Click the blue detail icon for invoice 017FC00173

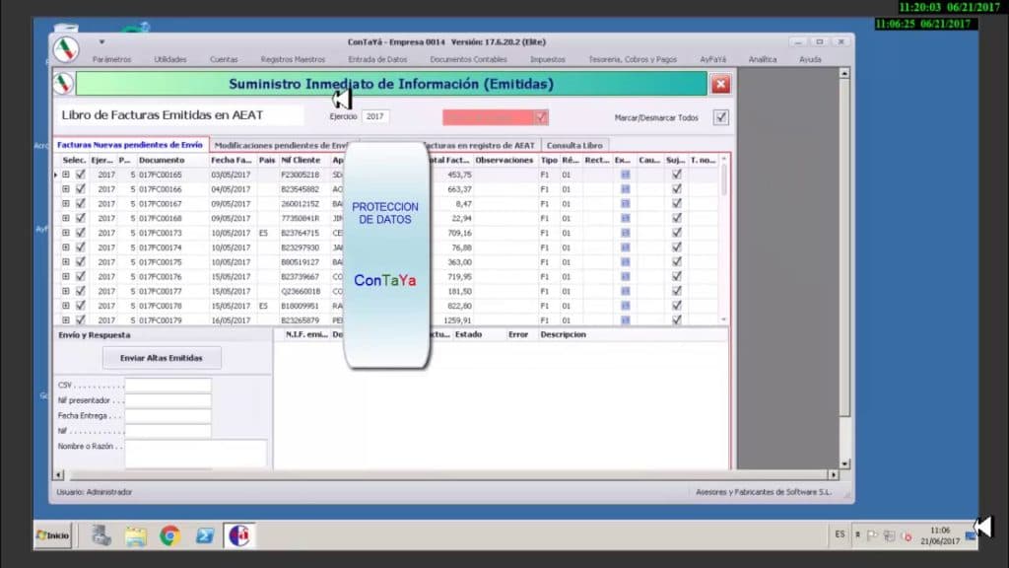pos(625,233)
